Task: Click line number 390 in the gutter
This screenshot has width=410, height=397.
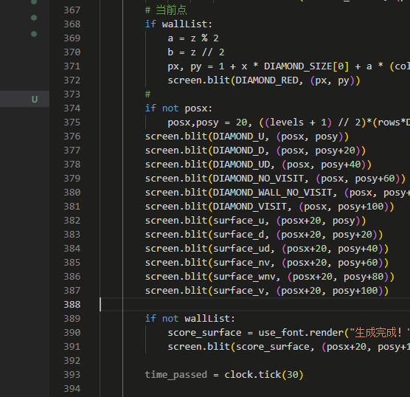Action: point(72,332)
